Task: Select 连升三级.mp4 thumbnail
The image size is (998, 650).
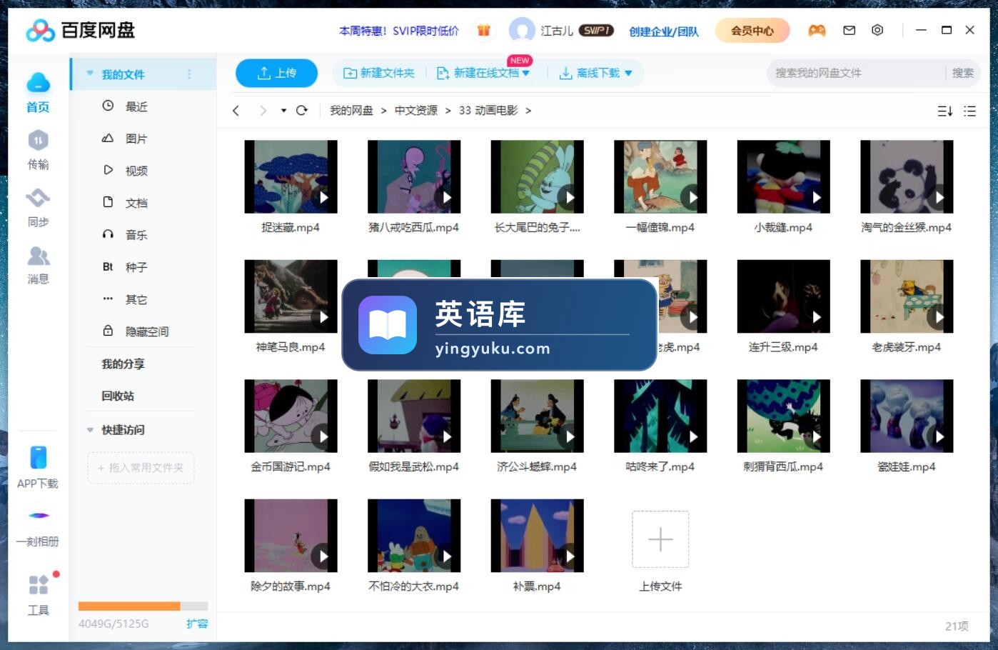Action: [x=784, y=296]
